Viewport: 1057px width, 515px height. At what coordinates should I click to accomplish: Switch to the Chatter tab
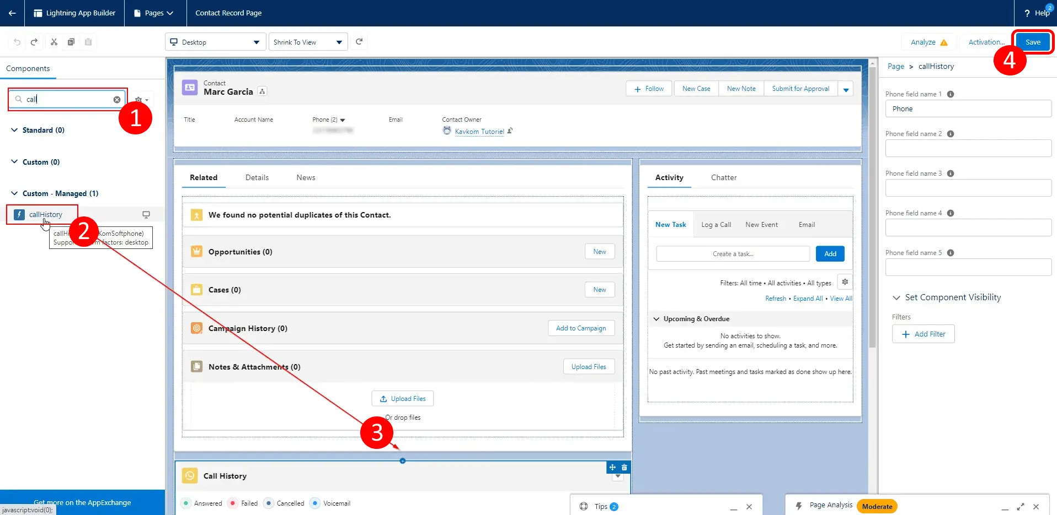pos(723,177)
